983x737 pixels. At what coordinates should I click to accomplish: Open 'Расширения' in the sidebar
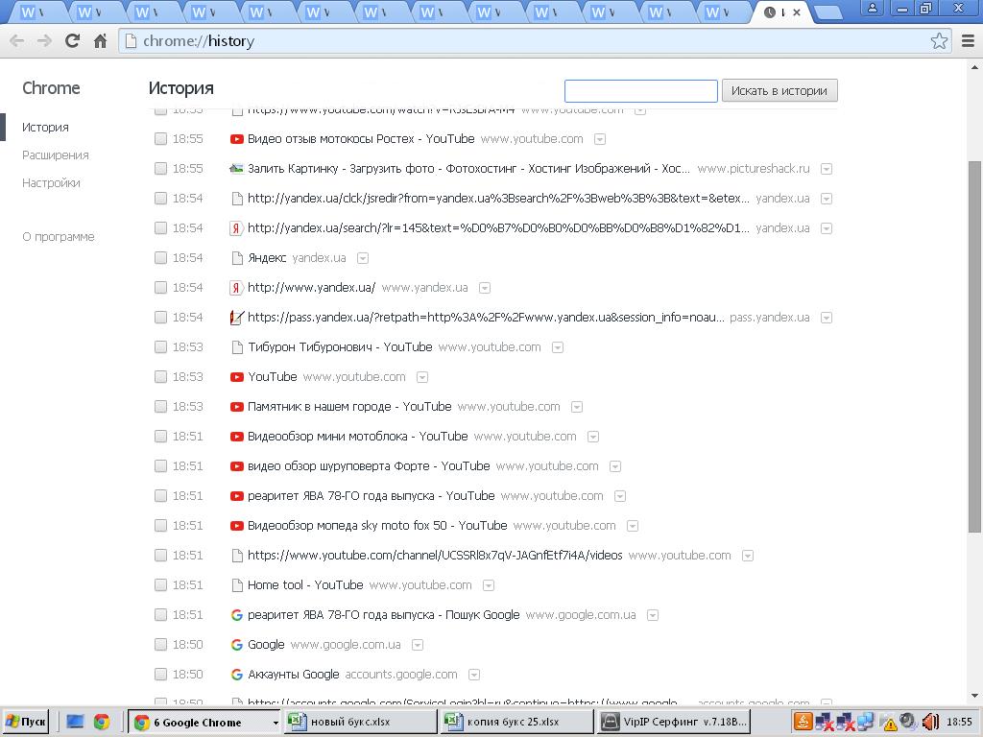point(55,155)
